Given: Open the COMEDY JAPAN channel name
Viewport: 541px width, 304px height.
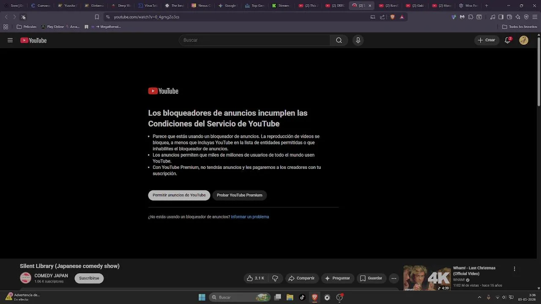Looking at the screenshot, I should (51, 276).
